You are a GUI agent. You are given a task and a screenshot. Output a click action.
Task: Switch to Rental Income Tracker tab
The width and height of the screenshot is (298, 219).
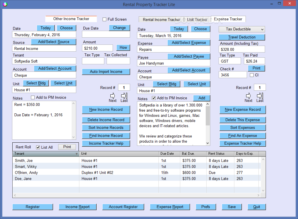coord(161,20)
